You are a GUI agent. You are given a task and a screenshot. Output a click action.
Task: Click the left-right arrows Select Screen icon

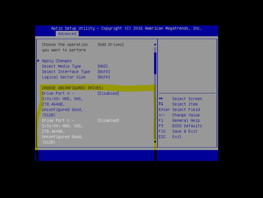(x=161, y=99)
